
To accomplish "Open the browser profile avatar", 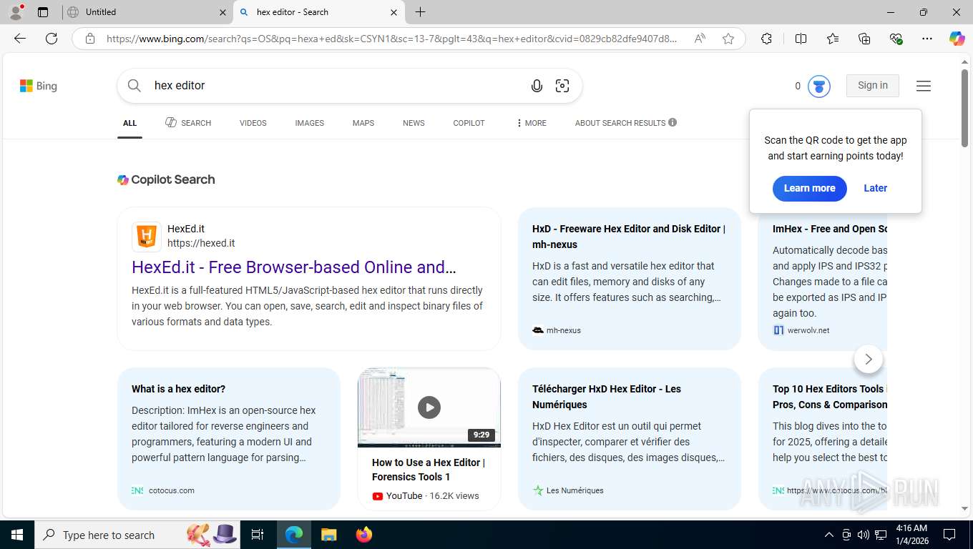I will (x=16, y=12).
